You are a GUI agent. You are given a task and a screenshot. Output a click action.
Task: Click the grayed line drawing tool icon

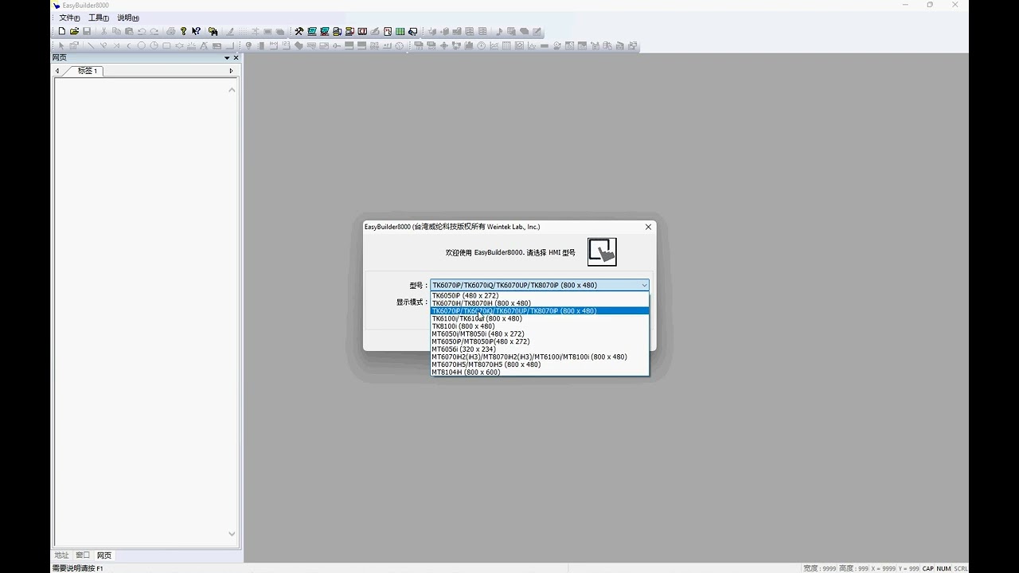(90, 45)
